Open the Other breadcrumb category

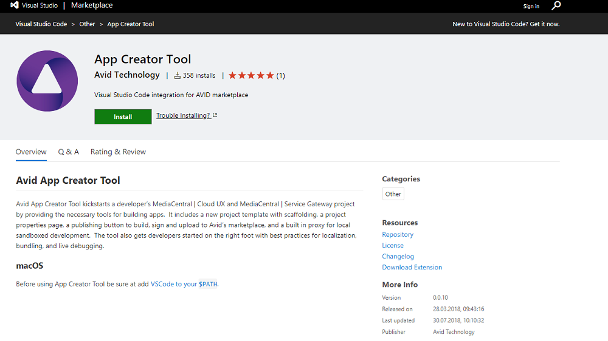pos(87,24)
